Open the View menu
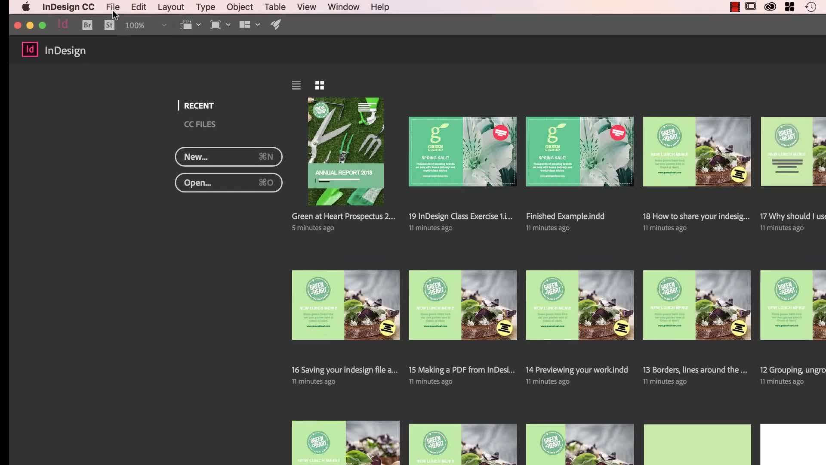Image resolution: width=826 pixels, height=465 pixels. pos(306,7)
